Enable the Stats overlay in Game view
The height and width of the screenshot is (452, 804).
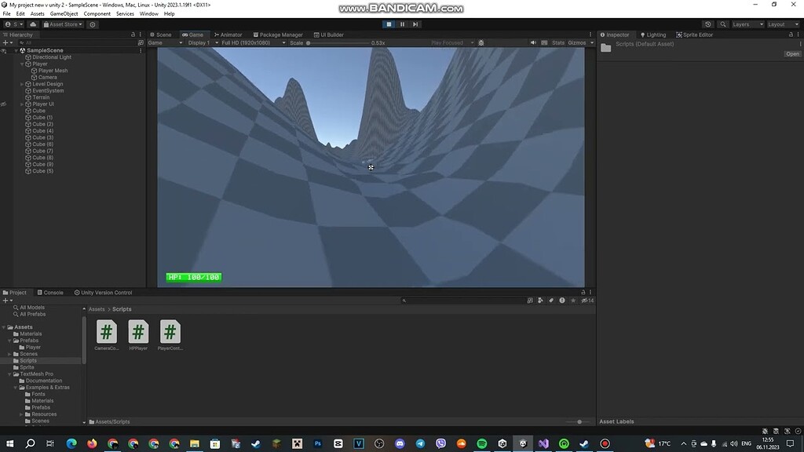click(x=558, y=42)
